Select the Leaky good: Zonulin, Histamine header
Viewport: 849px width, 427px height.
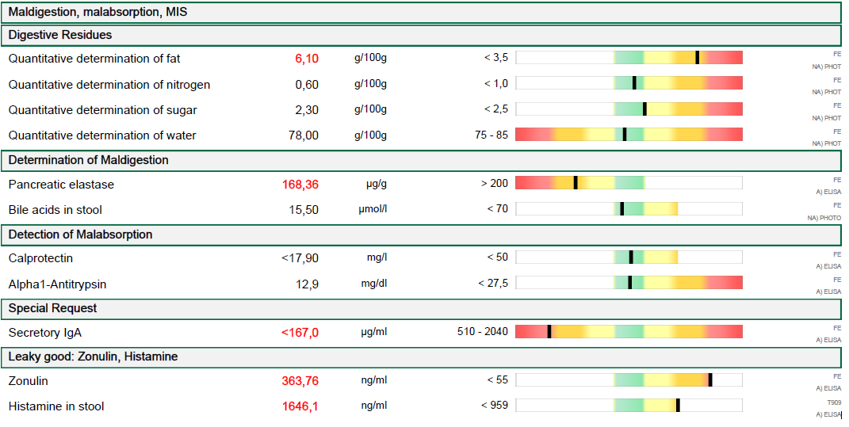click(x=93, y=357)
